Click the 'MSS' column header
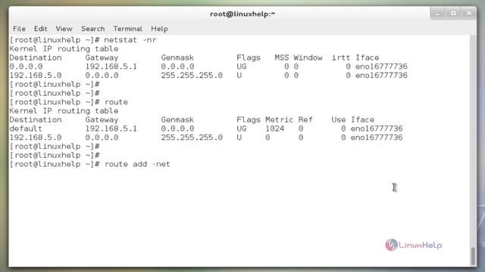This screenshot has height=272, width=485. [x=282, y=57]
